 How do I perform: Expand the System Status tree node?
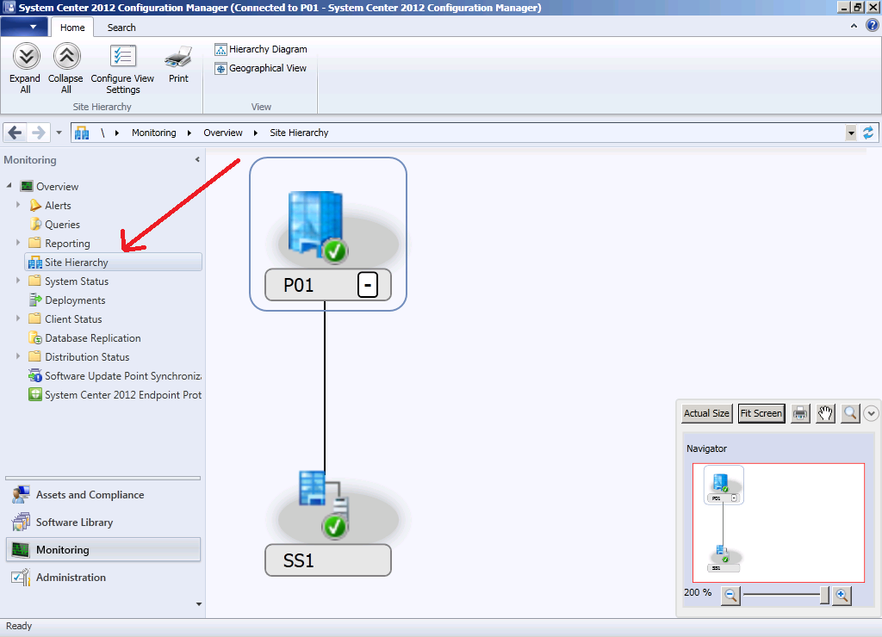tap(18, 280)
